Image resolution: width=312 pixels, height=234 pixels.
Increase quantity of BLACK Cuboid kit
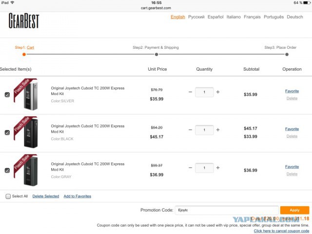[x=218, y=130]
